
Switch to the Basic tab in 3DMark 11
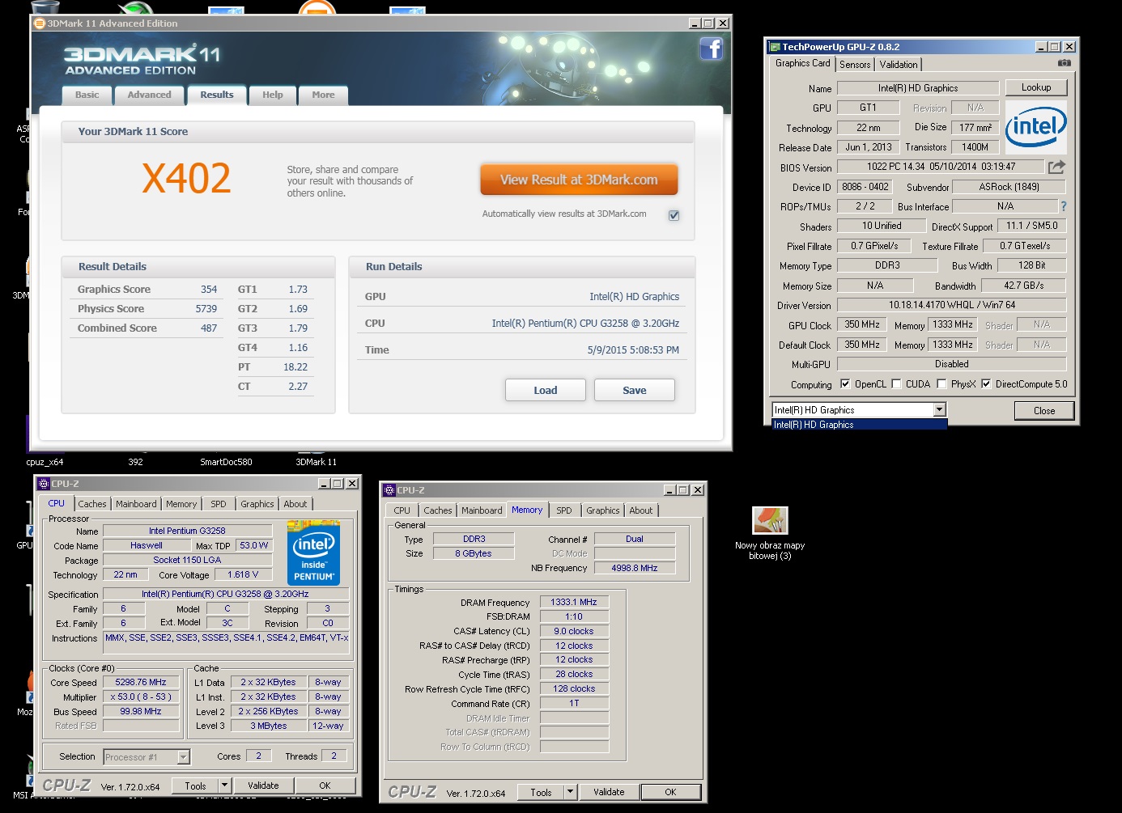(x=87, y=95)
